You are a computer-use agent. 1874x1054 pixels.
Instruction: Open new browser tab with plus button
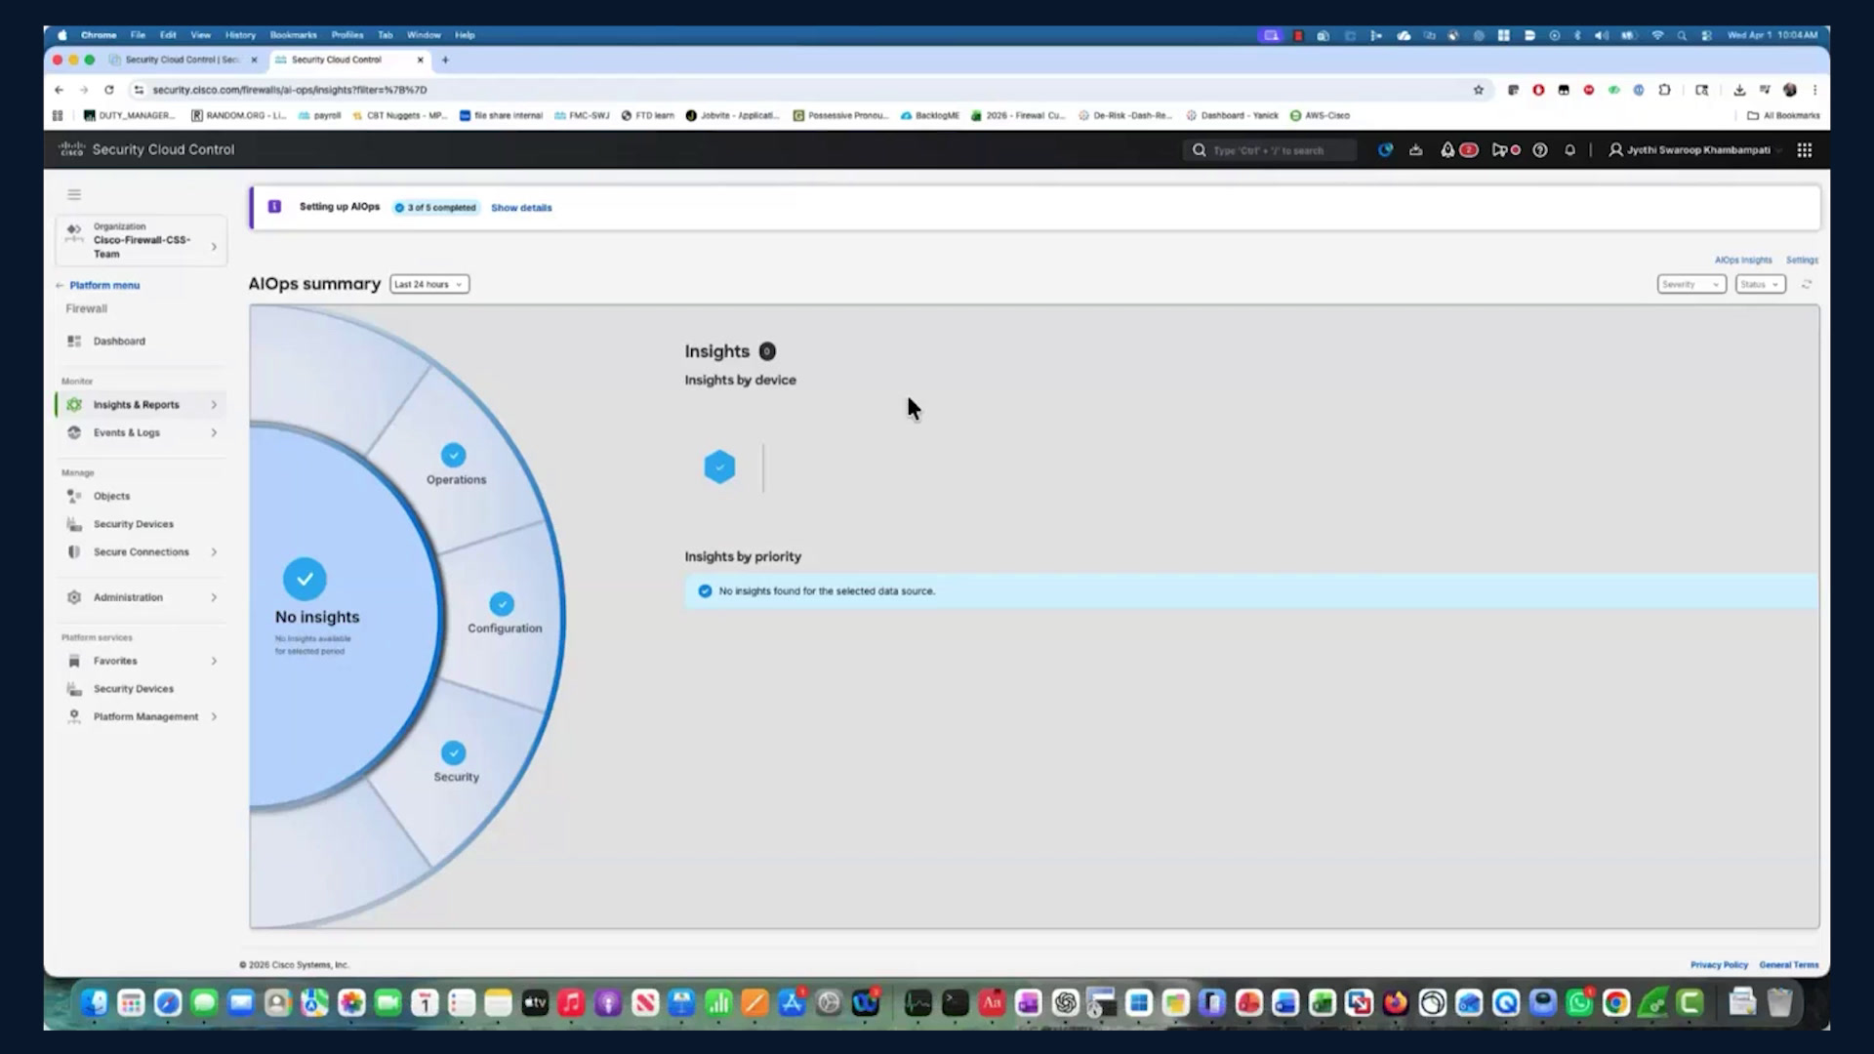[x=445, y=60]
